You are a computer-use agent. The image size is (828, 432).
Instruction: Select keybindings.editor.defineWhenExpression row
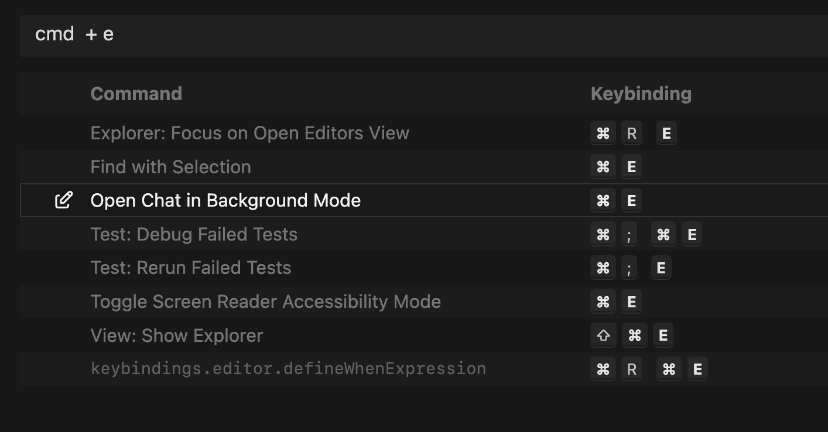[x=288, y=369]
